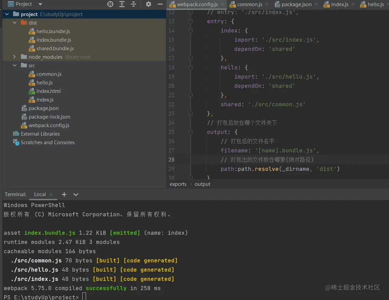389x300 pixels.
Task: Toggle code folding at line 14 gutter
Action: (x=191, y=31)
